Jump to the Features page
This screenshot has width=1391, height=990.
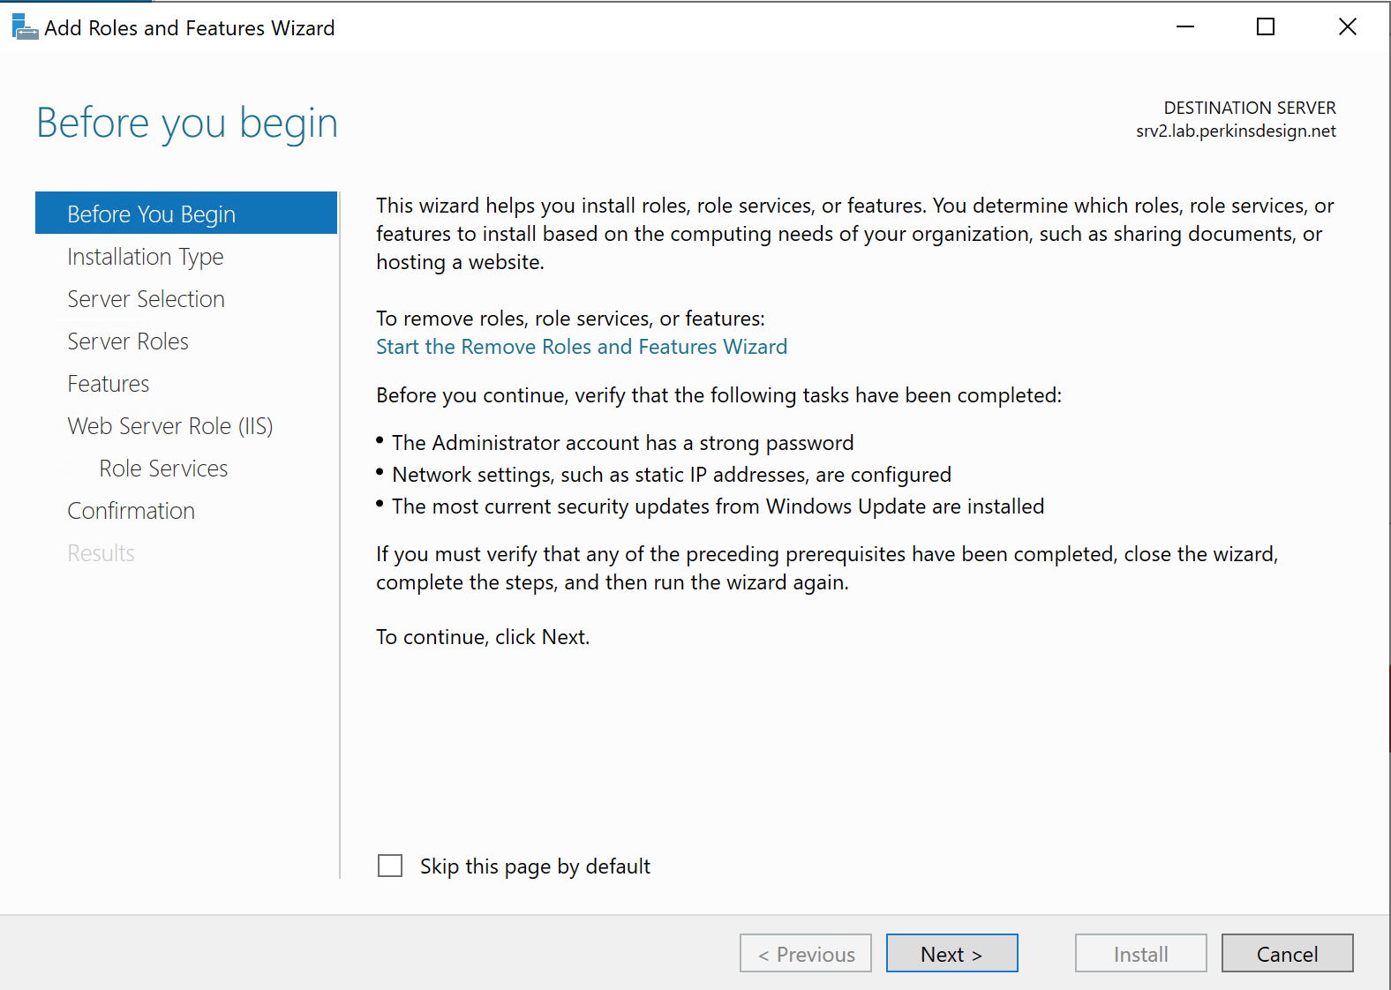point(109,384)
